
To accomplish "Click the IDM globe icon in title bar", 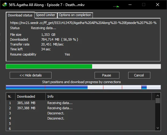I will click(x=5, y=5).
